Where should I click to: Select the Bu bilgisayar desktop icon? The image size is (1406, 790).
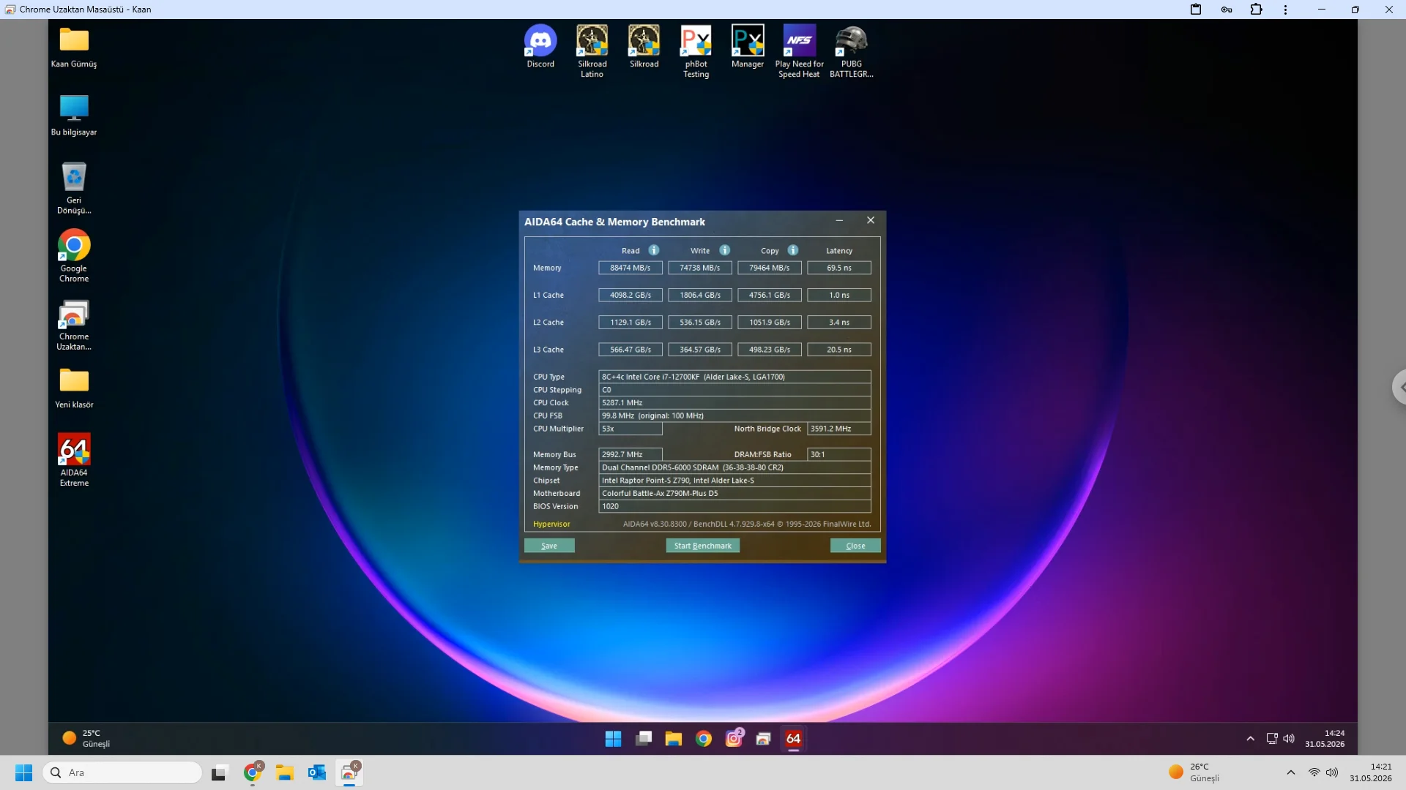(x=74, y=116)
